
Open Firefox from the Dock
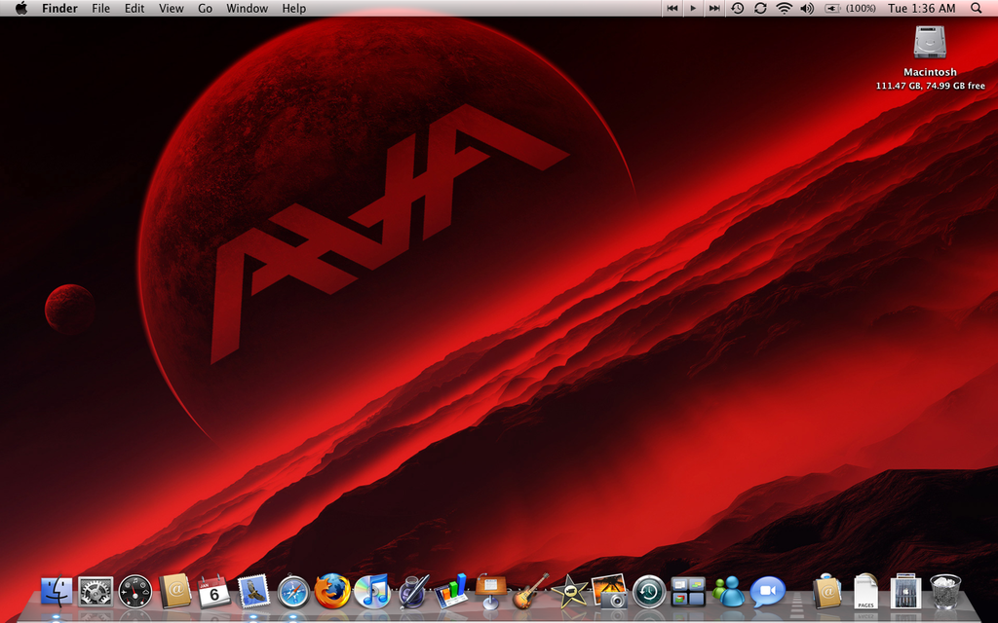tap(333, 591)
